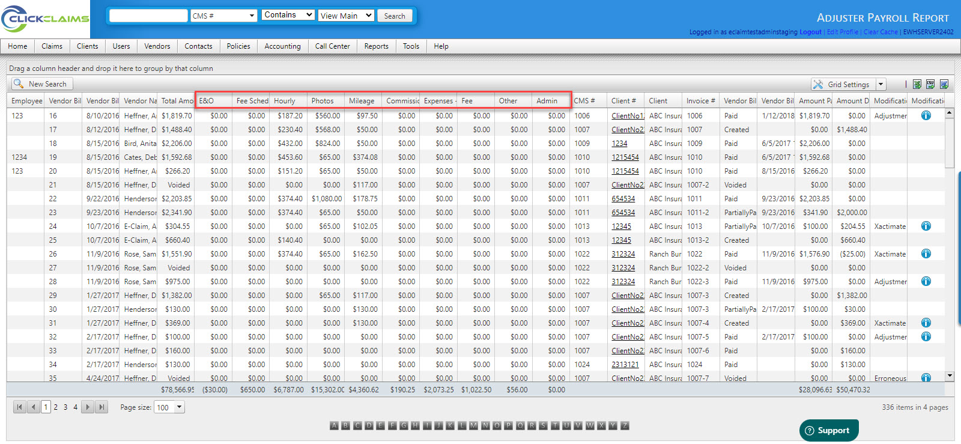Select the $1,819.70 total amount cell
The width and height of the screenshot is (961, 444).
(x=177, y=116)
